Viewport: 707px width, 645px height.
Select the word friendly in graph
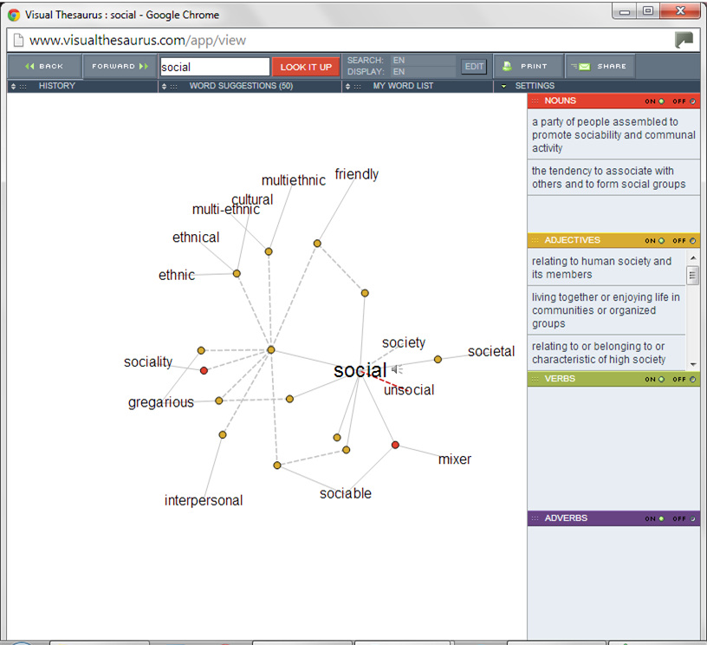[357, 174]
